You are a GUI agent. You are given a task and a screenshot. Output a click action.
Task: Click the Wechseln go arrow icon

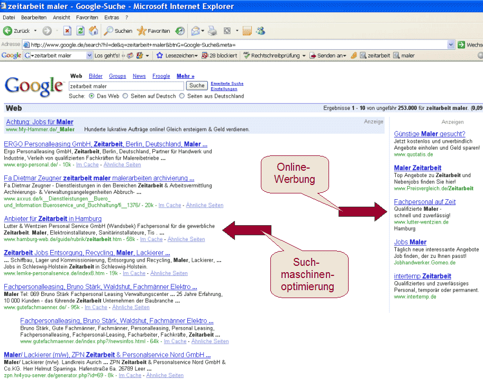461,44
